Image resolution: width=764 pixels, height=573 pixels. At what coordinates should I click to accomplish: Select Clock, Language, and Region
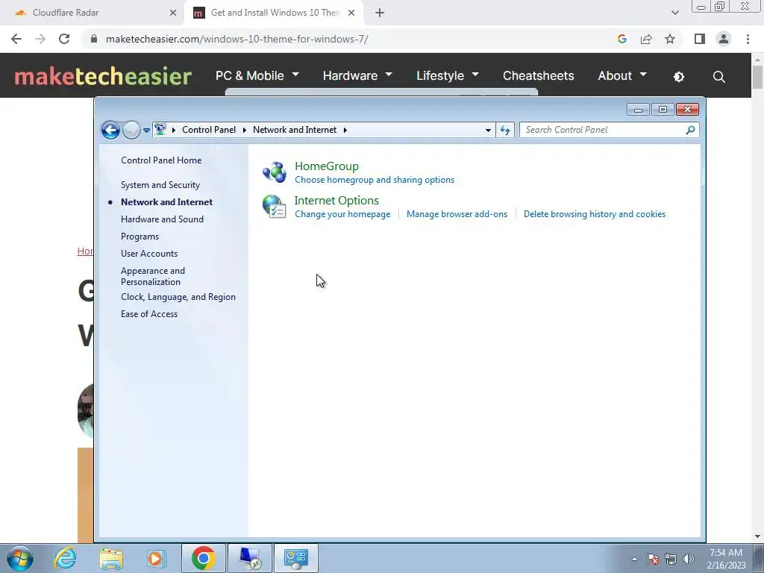[x=178, y=297]
